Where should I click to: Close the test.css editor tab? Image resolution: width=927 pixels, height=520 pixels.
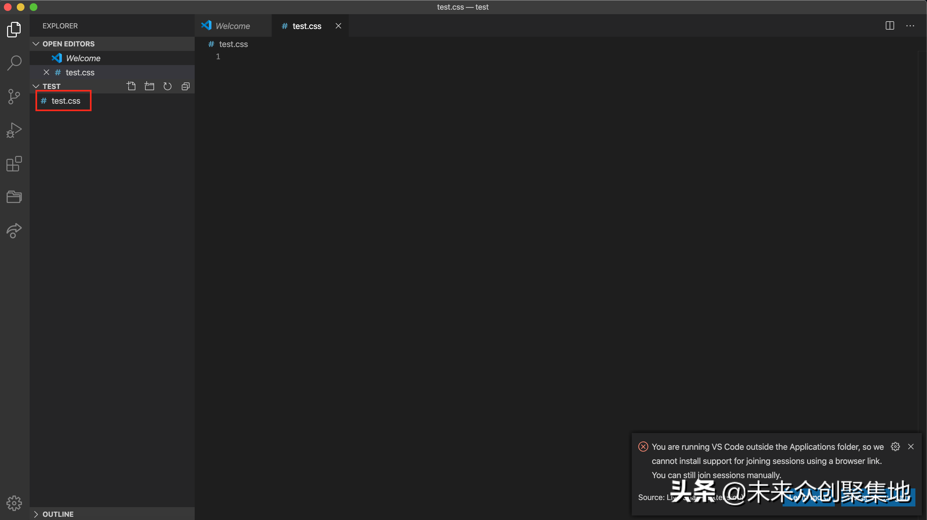tap(338, 26)
